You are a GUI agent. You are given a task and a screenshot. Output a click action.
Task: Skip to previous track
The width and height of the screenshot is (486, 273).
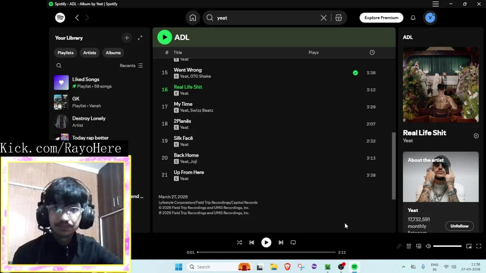[251, 242]
